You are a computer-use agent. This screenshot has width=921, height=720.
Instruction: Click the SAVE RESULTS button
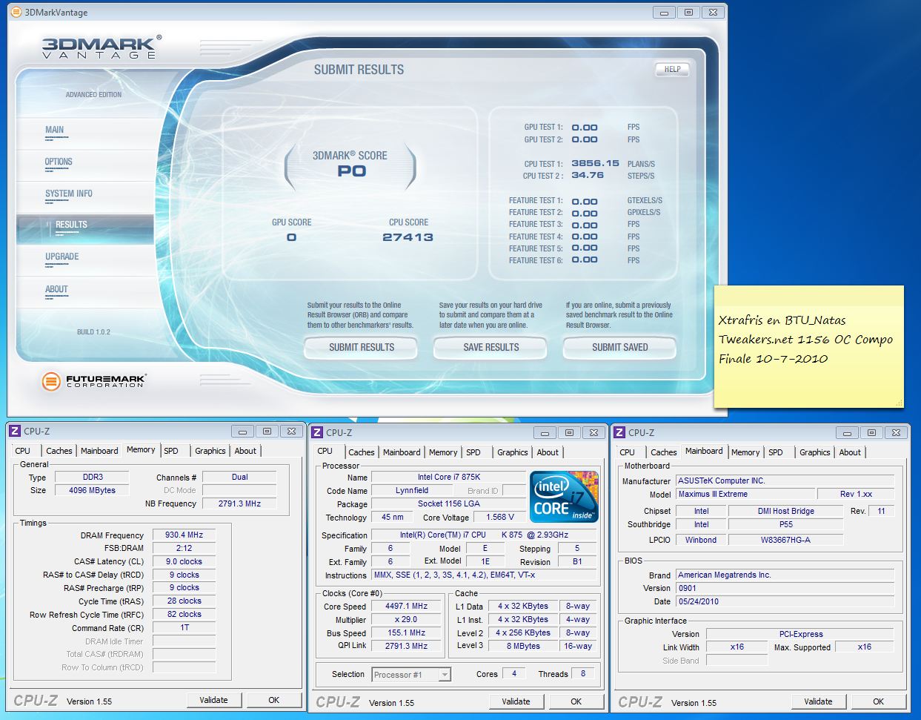(x=491, y=347)
